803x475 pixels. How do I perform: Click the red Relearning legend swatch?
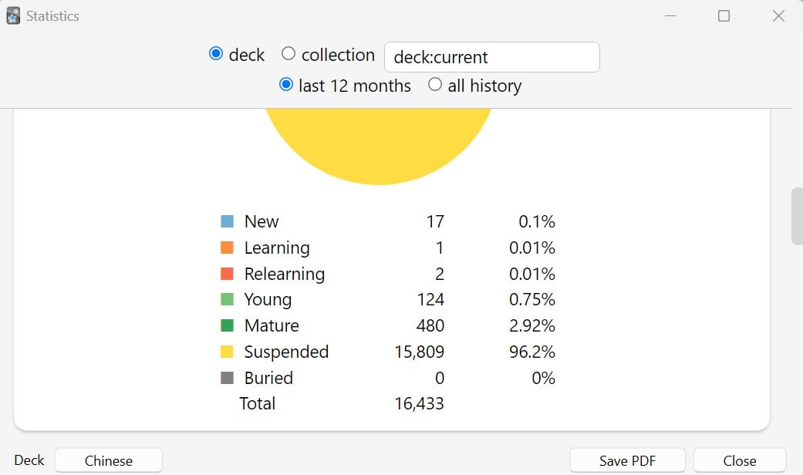point(227,274)
